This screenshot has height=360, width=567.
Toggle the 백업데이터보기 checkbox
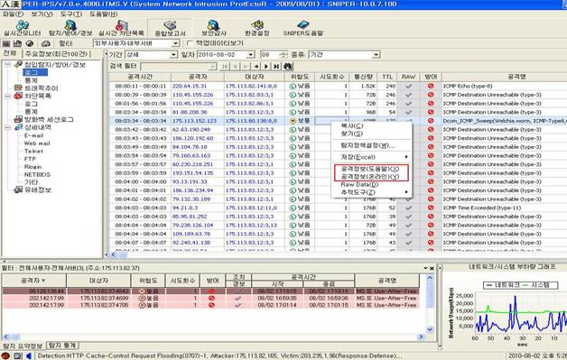[190, 43]
